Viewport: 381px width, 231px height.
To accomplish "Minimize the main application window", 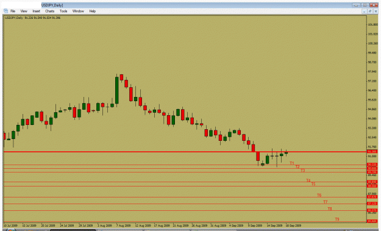I will tap(356, 5).
